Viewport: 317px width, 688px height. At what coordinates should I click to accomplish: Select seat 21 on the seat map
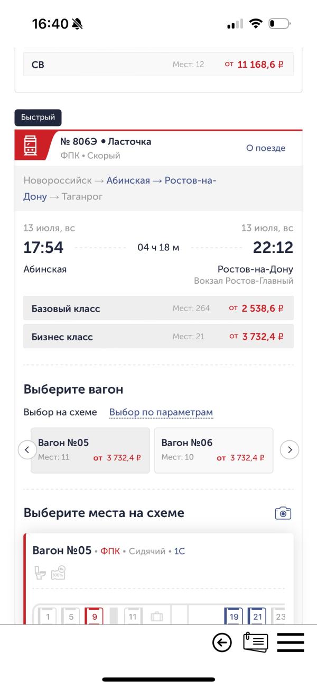257,616
